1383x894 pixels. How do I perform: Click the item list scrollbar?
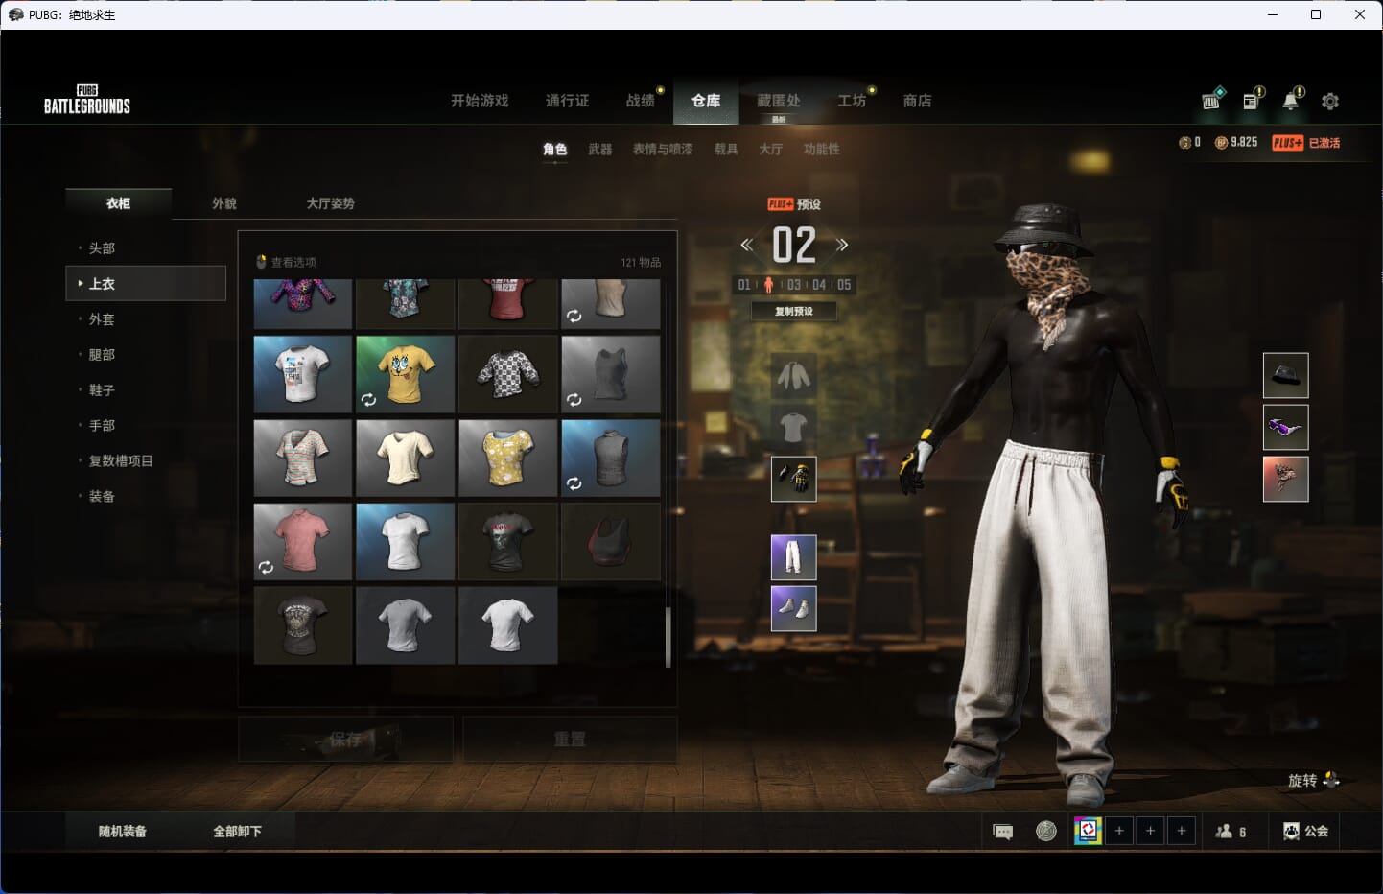tap(668, 637)
